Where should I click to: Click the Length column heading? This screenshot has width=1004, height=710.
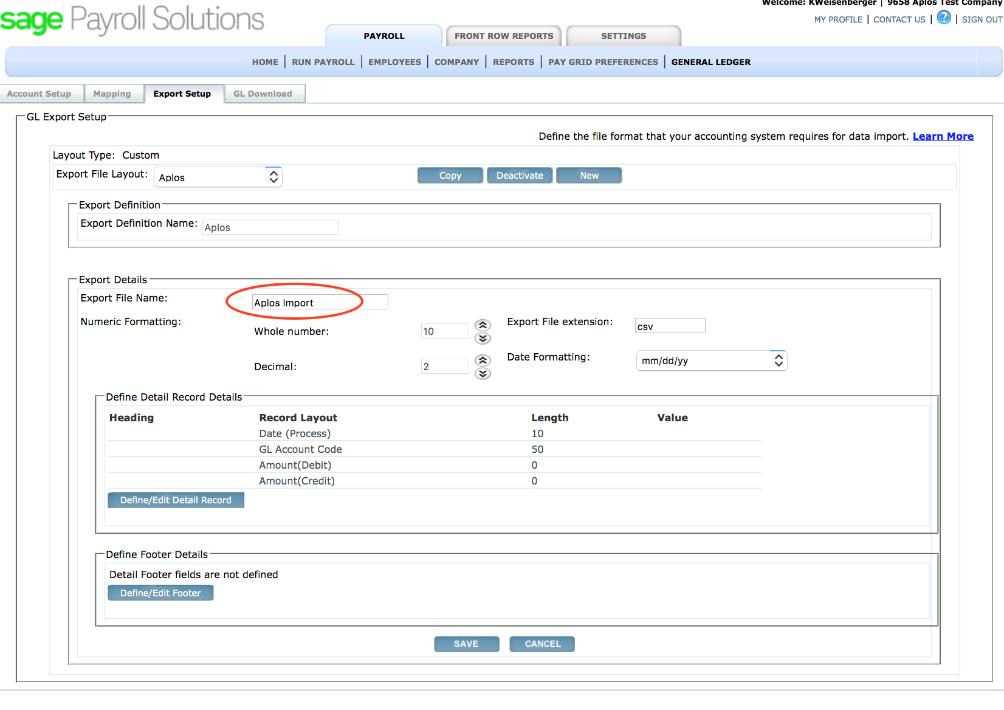[550, 418]
